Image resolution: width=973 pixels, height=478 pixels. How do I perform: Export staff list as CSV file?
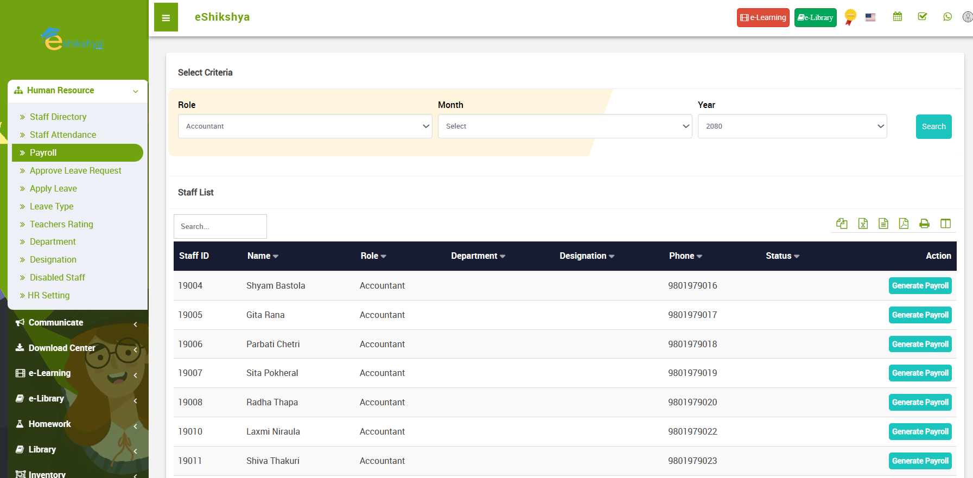(x=883, y=224)
